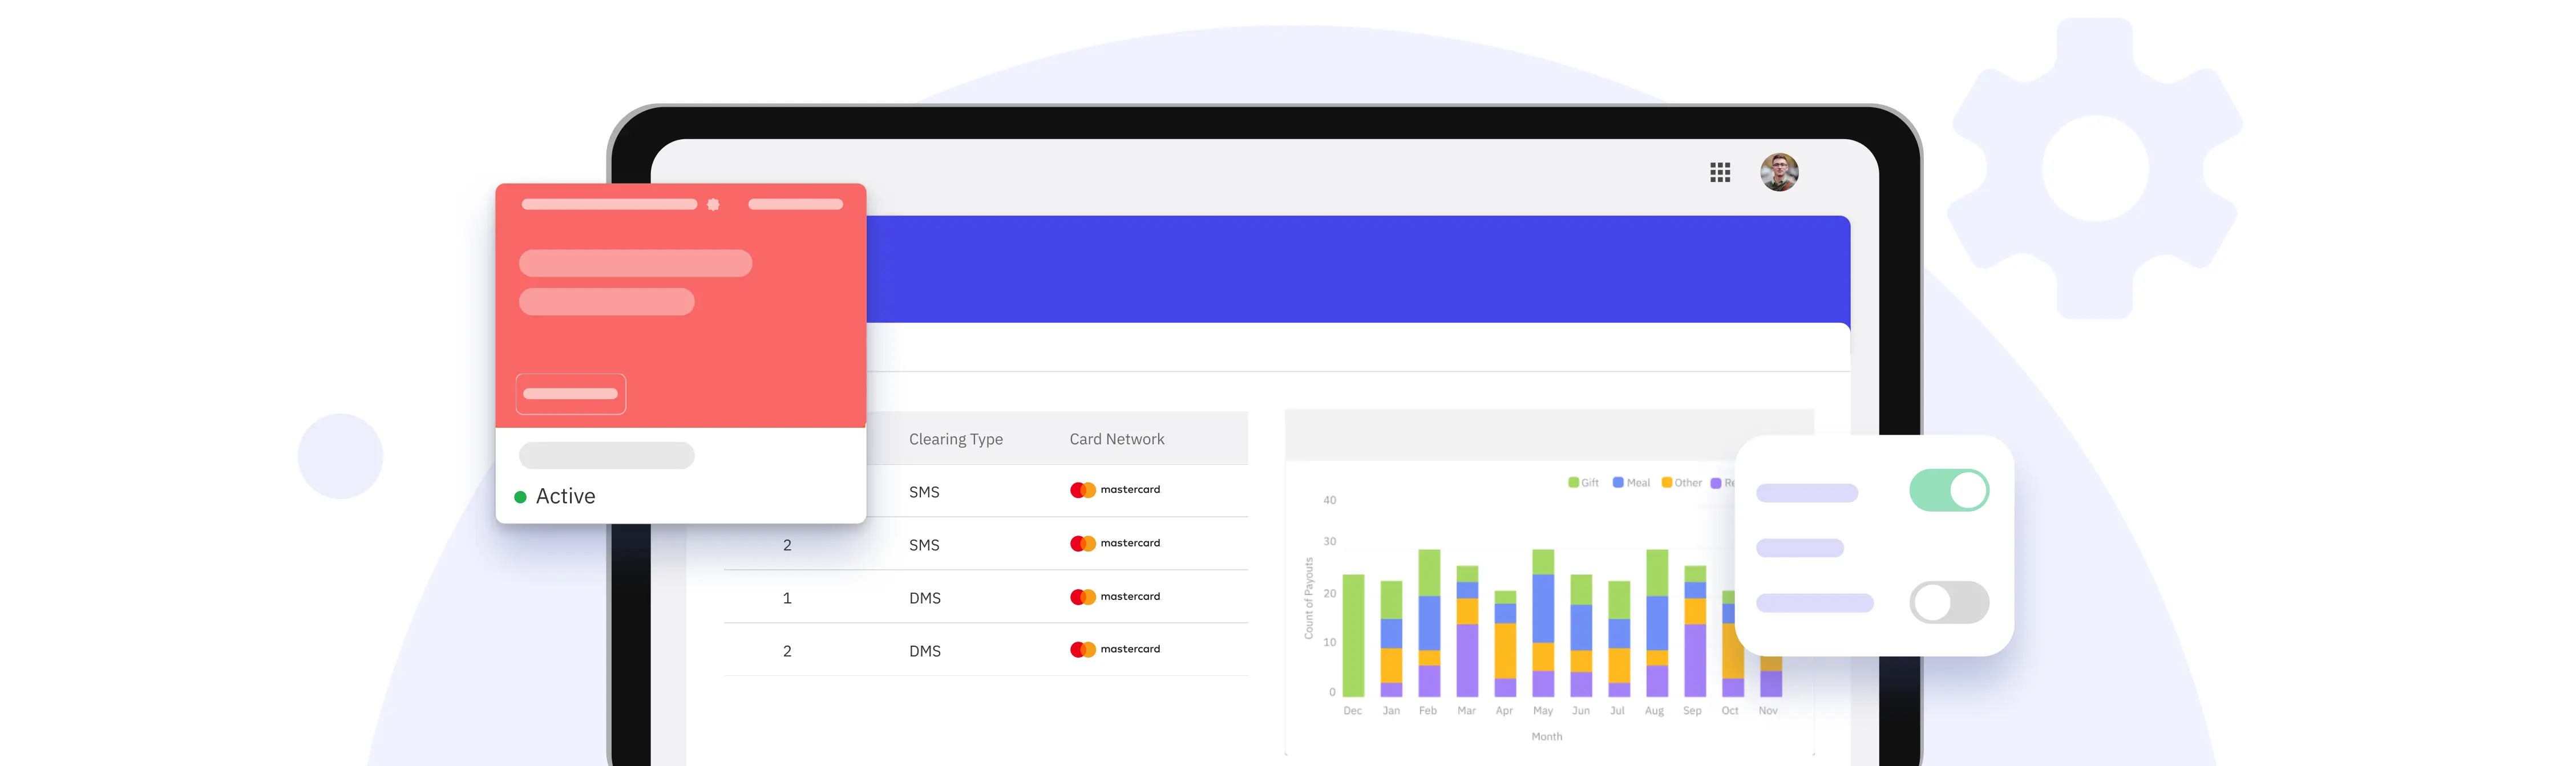
Task: Click the Gift legend swatch
Action: [1573, 483]
